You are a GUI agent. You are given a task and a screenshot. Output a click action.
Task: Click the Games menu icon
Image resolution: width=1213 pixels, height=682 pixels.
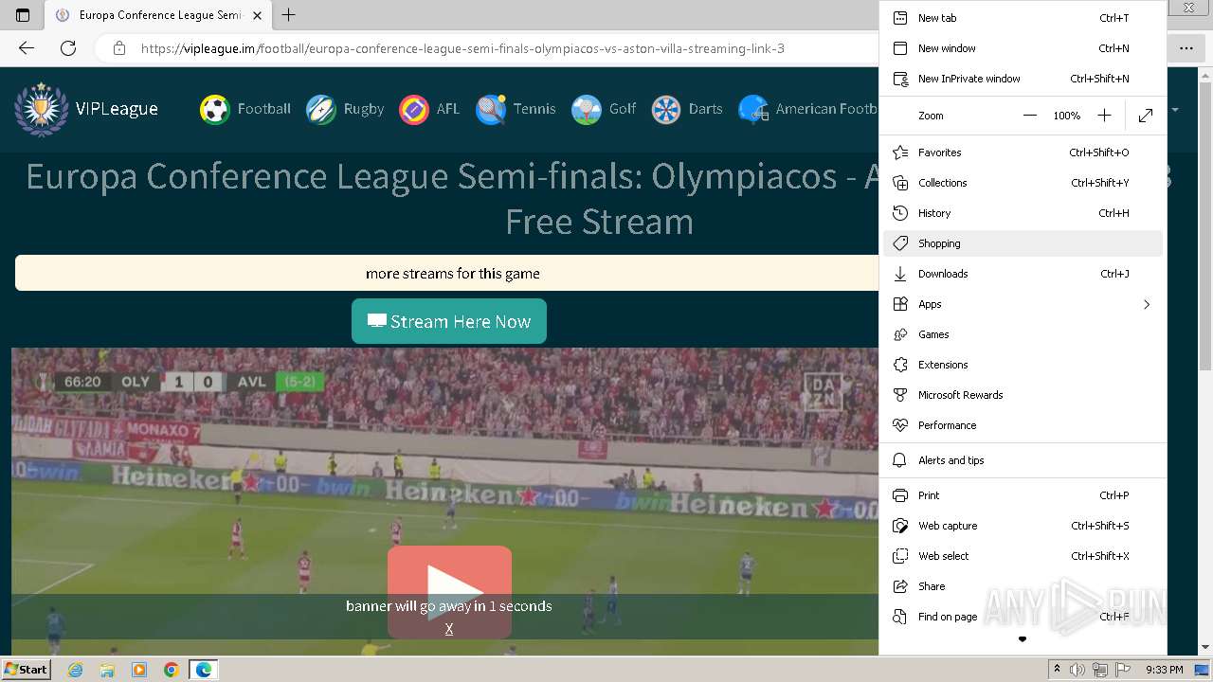pos(900,334)
